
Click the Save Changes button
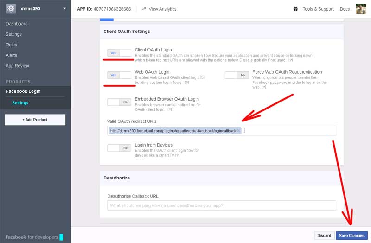pyautogui.click(x=352, y=236)
